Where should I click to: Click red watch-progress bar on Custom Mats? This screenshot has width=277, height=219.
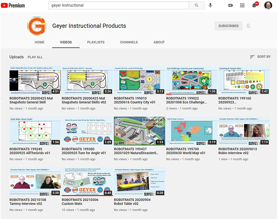pyautogui.click(x=87, y=196)
